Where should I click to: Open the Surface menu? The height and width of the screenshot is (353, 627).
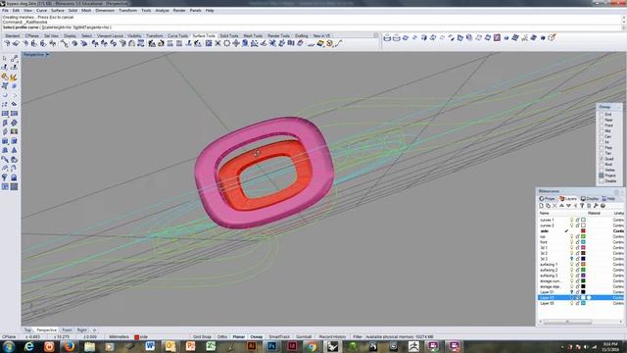(x=58, y=11)
